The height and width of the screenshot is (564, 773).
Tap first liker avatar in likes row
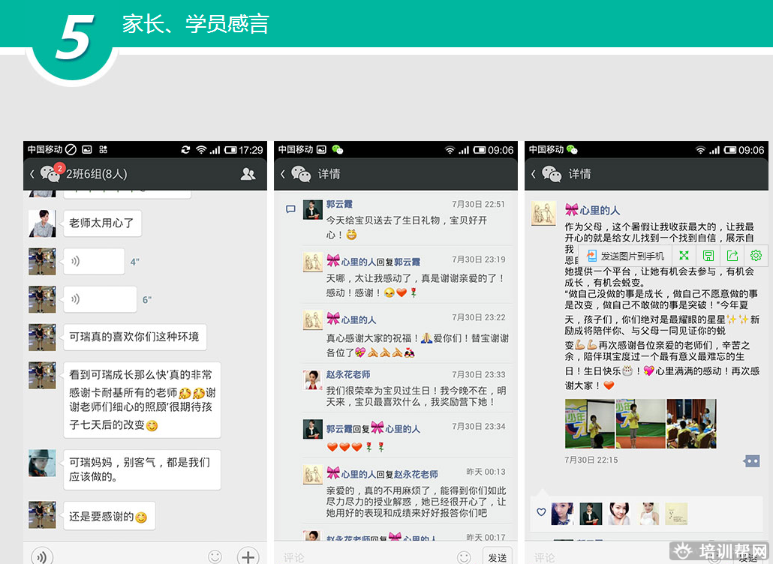[563, 514]
